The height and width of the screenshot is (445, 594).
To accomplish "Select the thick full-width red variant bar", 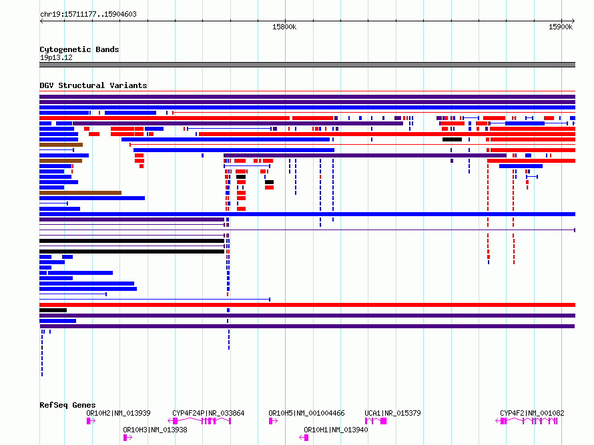I will point(307,305).
